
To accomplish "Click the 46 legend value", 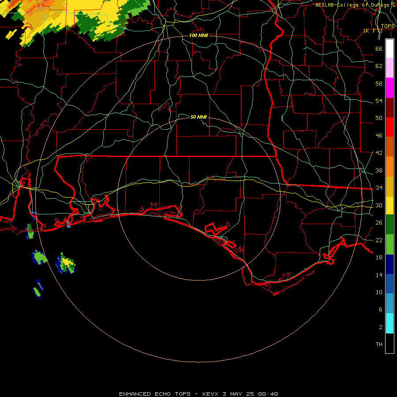I will (379, 136).
